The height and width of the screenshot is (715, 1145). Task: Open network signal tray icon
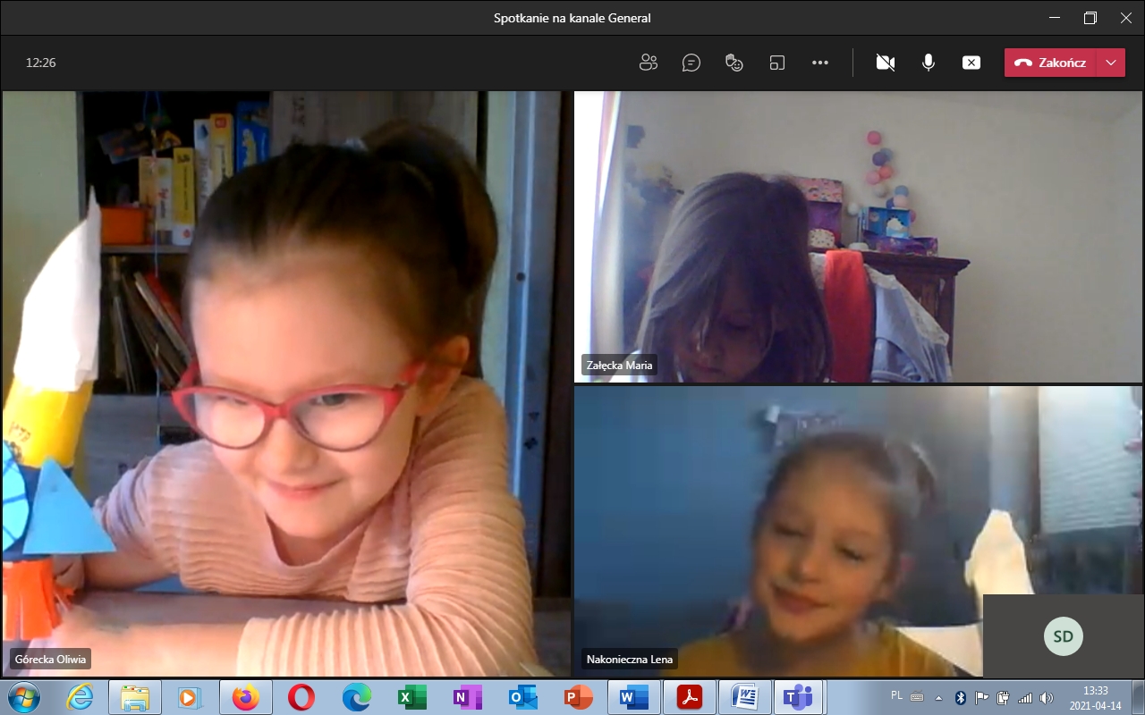[x=1025, y=697]
